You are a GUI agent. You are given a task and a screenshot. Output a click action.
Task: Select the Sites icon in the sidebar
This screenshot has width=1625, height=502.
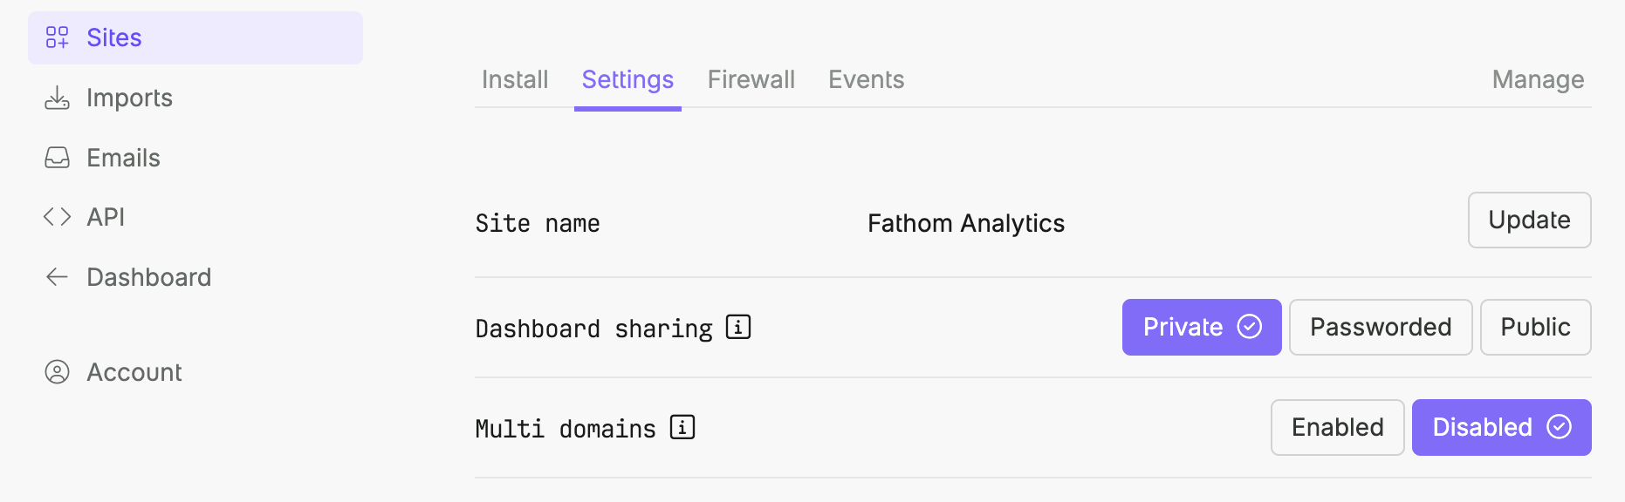point(58,37)
